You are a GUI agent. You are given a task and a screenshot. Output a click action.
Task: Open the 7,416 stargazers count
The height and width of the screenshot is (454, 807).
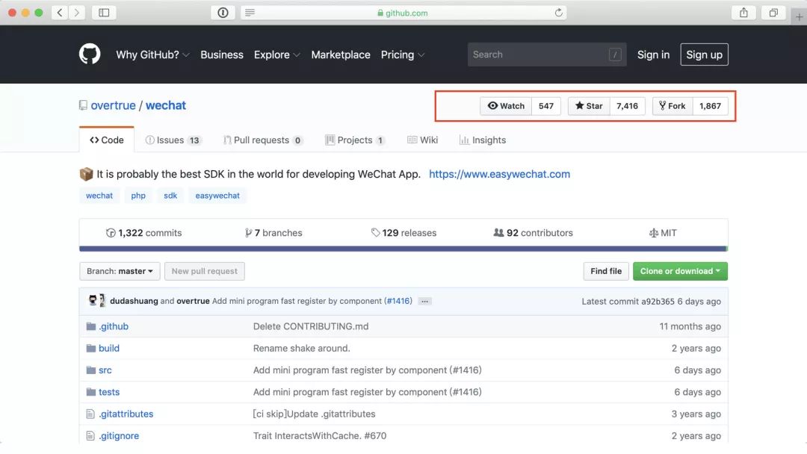[x=627, y=106]
